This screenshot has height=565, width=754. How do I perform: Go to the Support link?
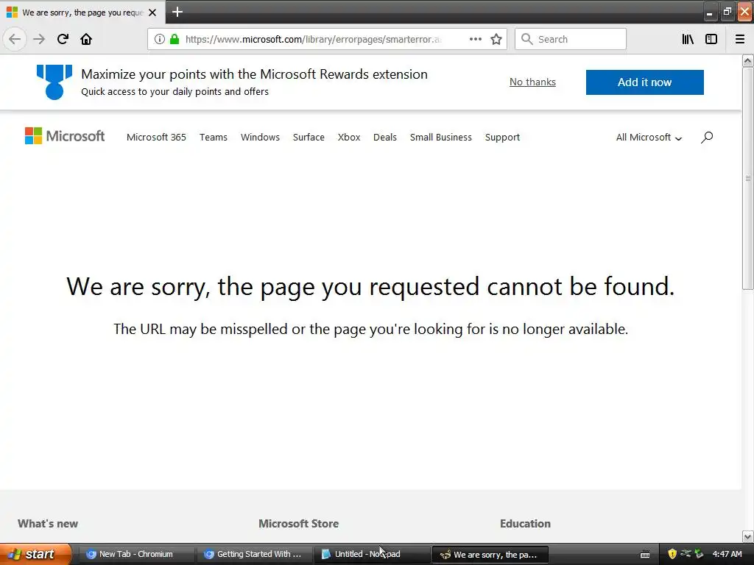[x=502, y=138]
